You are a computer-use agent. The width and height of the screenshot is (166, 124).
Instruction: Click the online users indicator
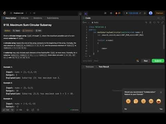[74, 110]
